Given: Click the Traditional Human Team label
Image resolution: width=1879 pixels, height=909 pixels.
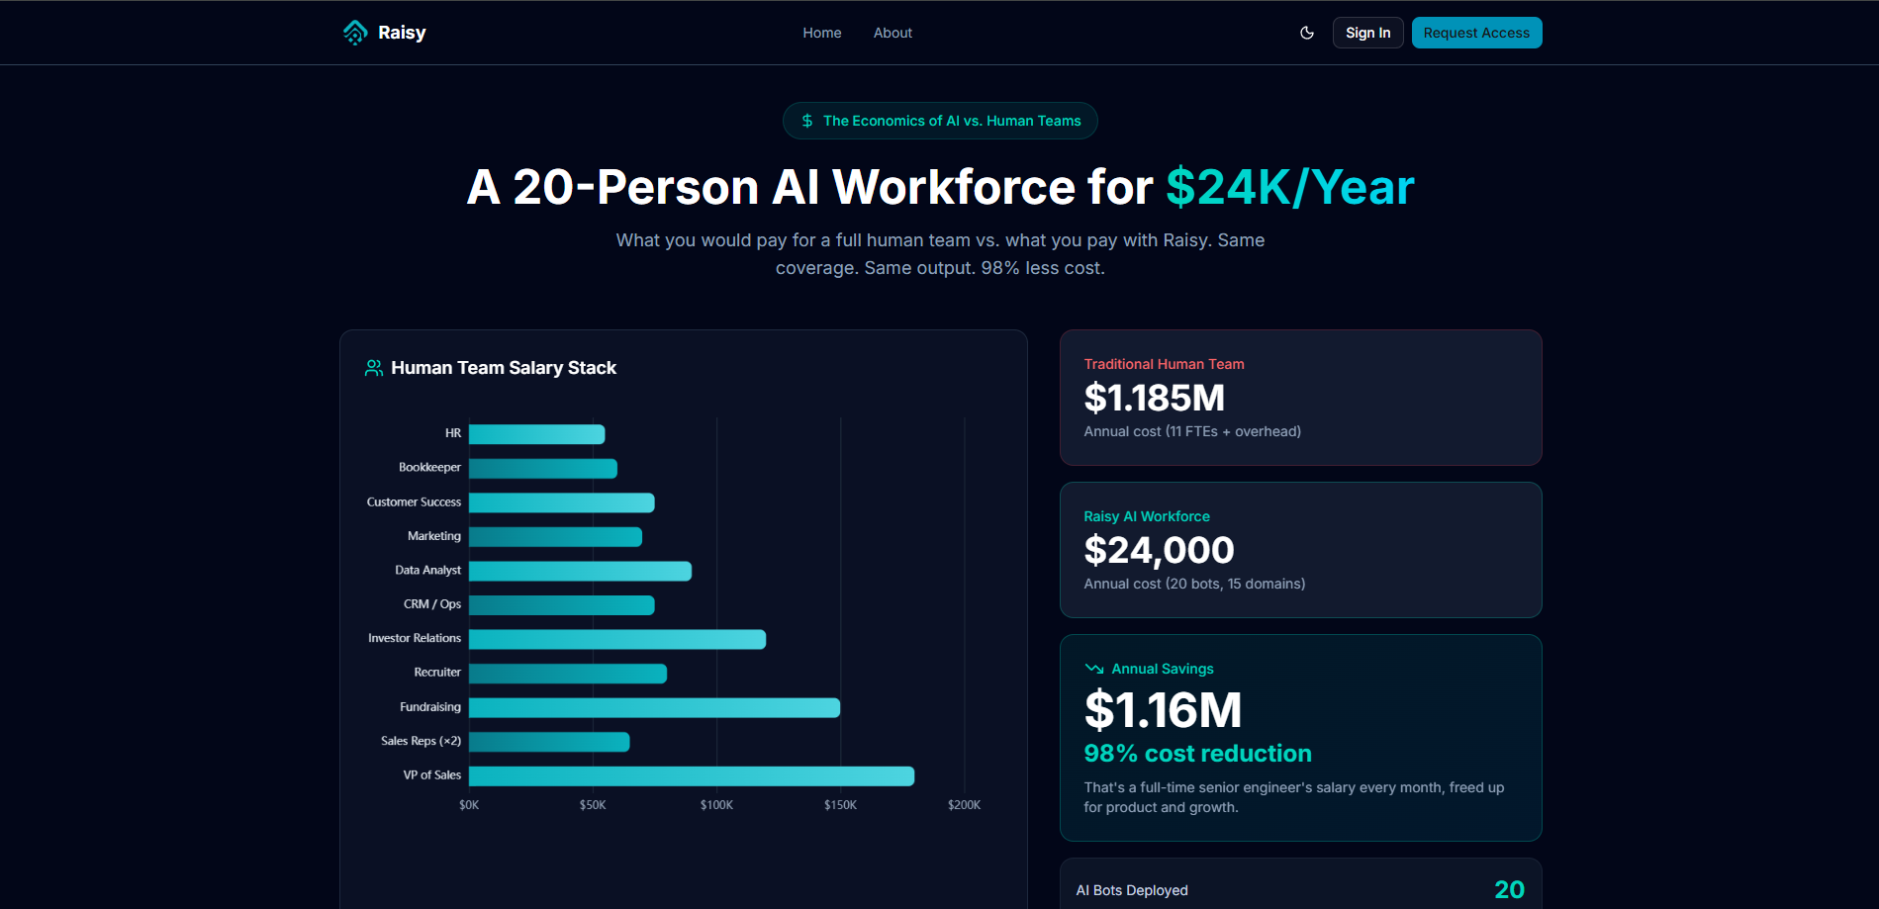Looking at the screenshot, I should coord(1164,364).
